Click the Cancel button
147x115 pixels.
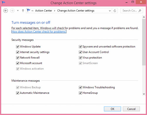pyautogui.click(x=131, y=109)
